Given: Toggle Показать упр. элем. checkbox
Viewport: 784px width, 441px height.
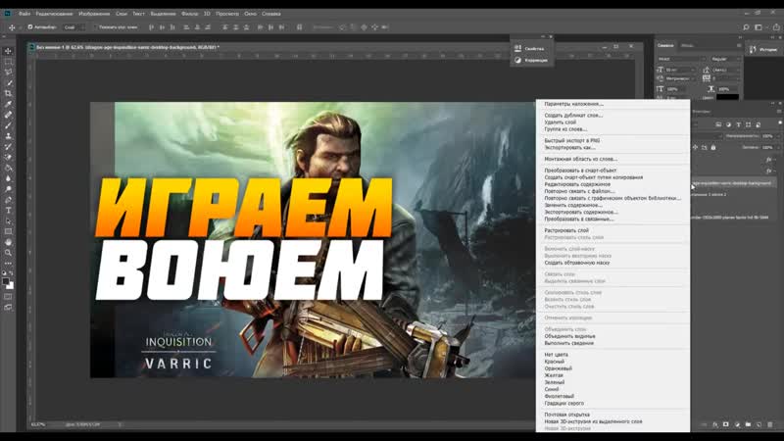Looking at the screenshot, I should [x=95, y=27].
